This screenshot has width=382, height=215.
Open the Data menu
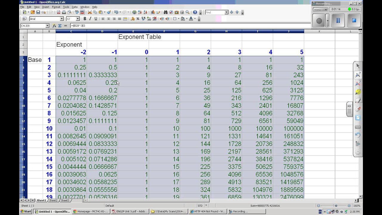tap(75, 7)
